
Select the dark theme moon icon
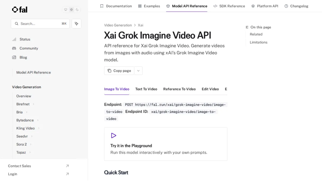tap(77, 10)
